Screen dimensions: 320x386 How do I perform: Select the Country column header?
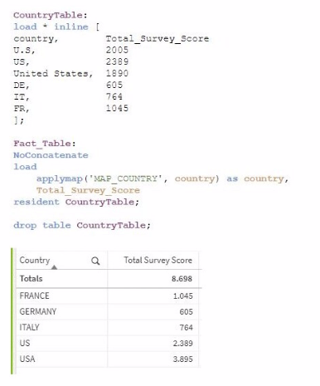tap(35, 260)
